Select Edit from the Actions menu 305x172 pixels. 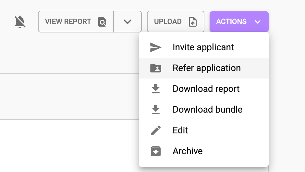[x=204, y=130]
